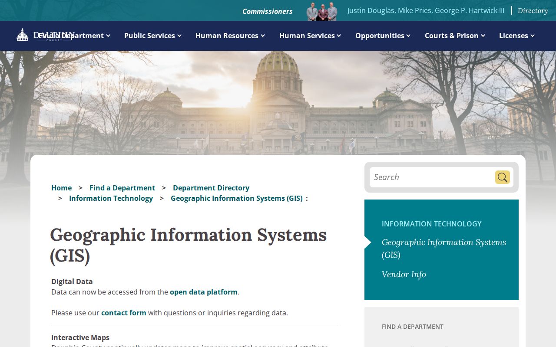Open Vendor Info in sidebar

pos(404,274)
